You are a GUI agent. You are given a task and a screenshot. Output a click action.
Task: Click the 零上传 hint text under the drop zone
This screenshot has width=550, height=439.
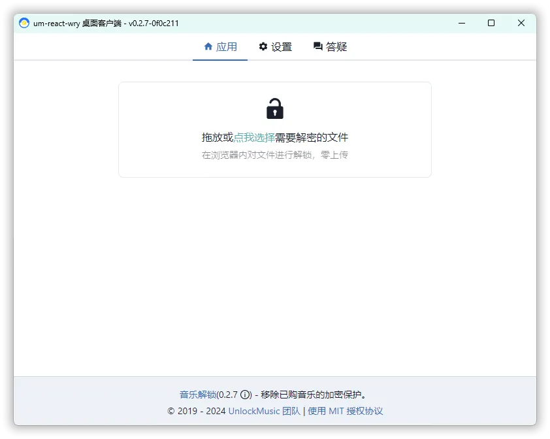274,155
